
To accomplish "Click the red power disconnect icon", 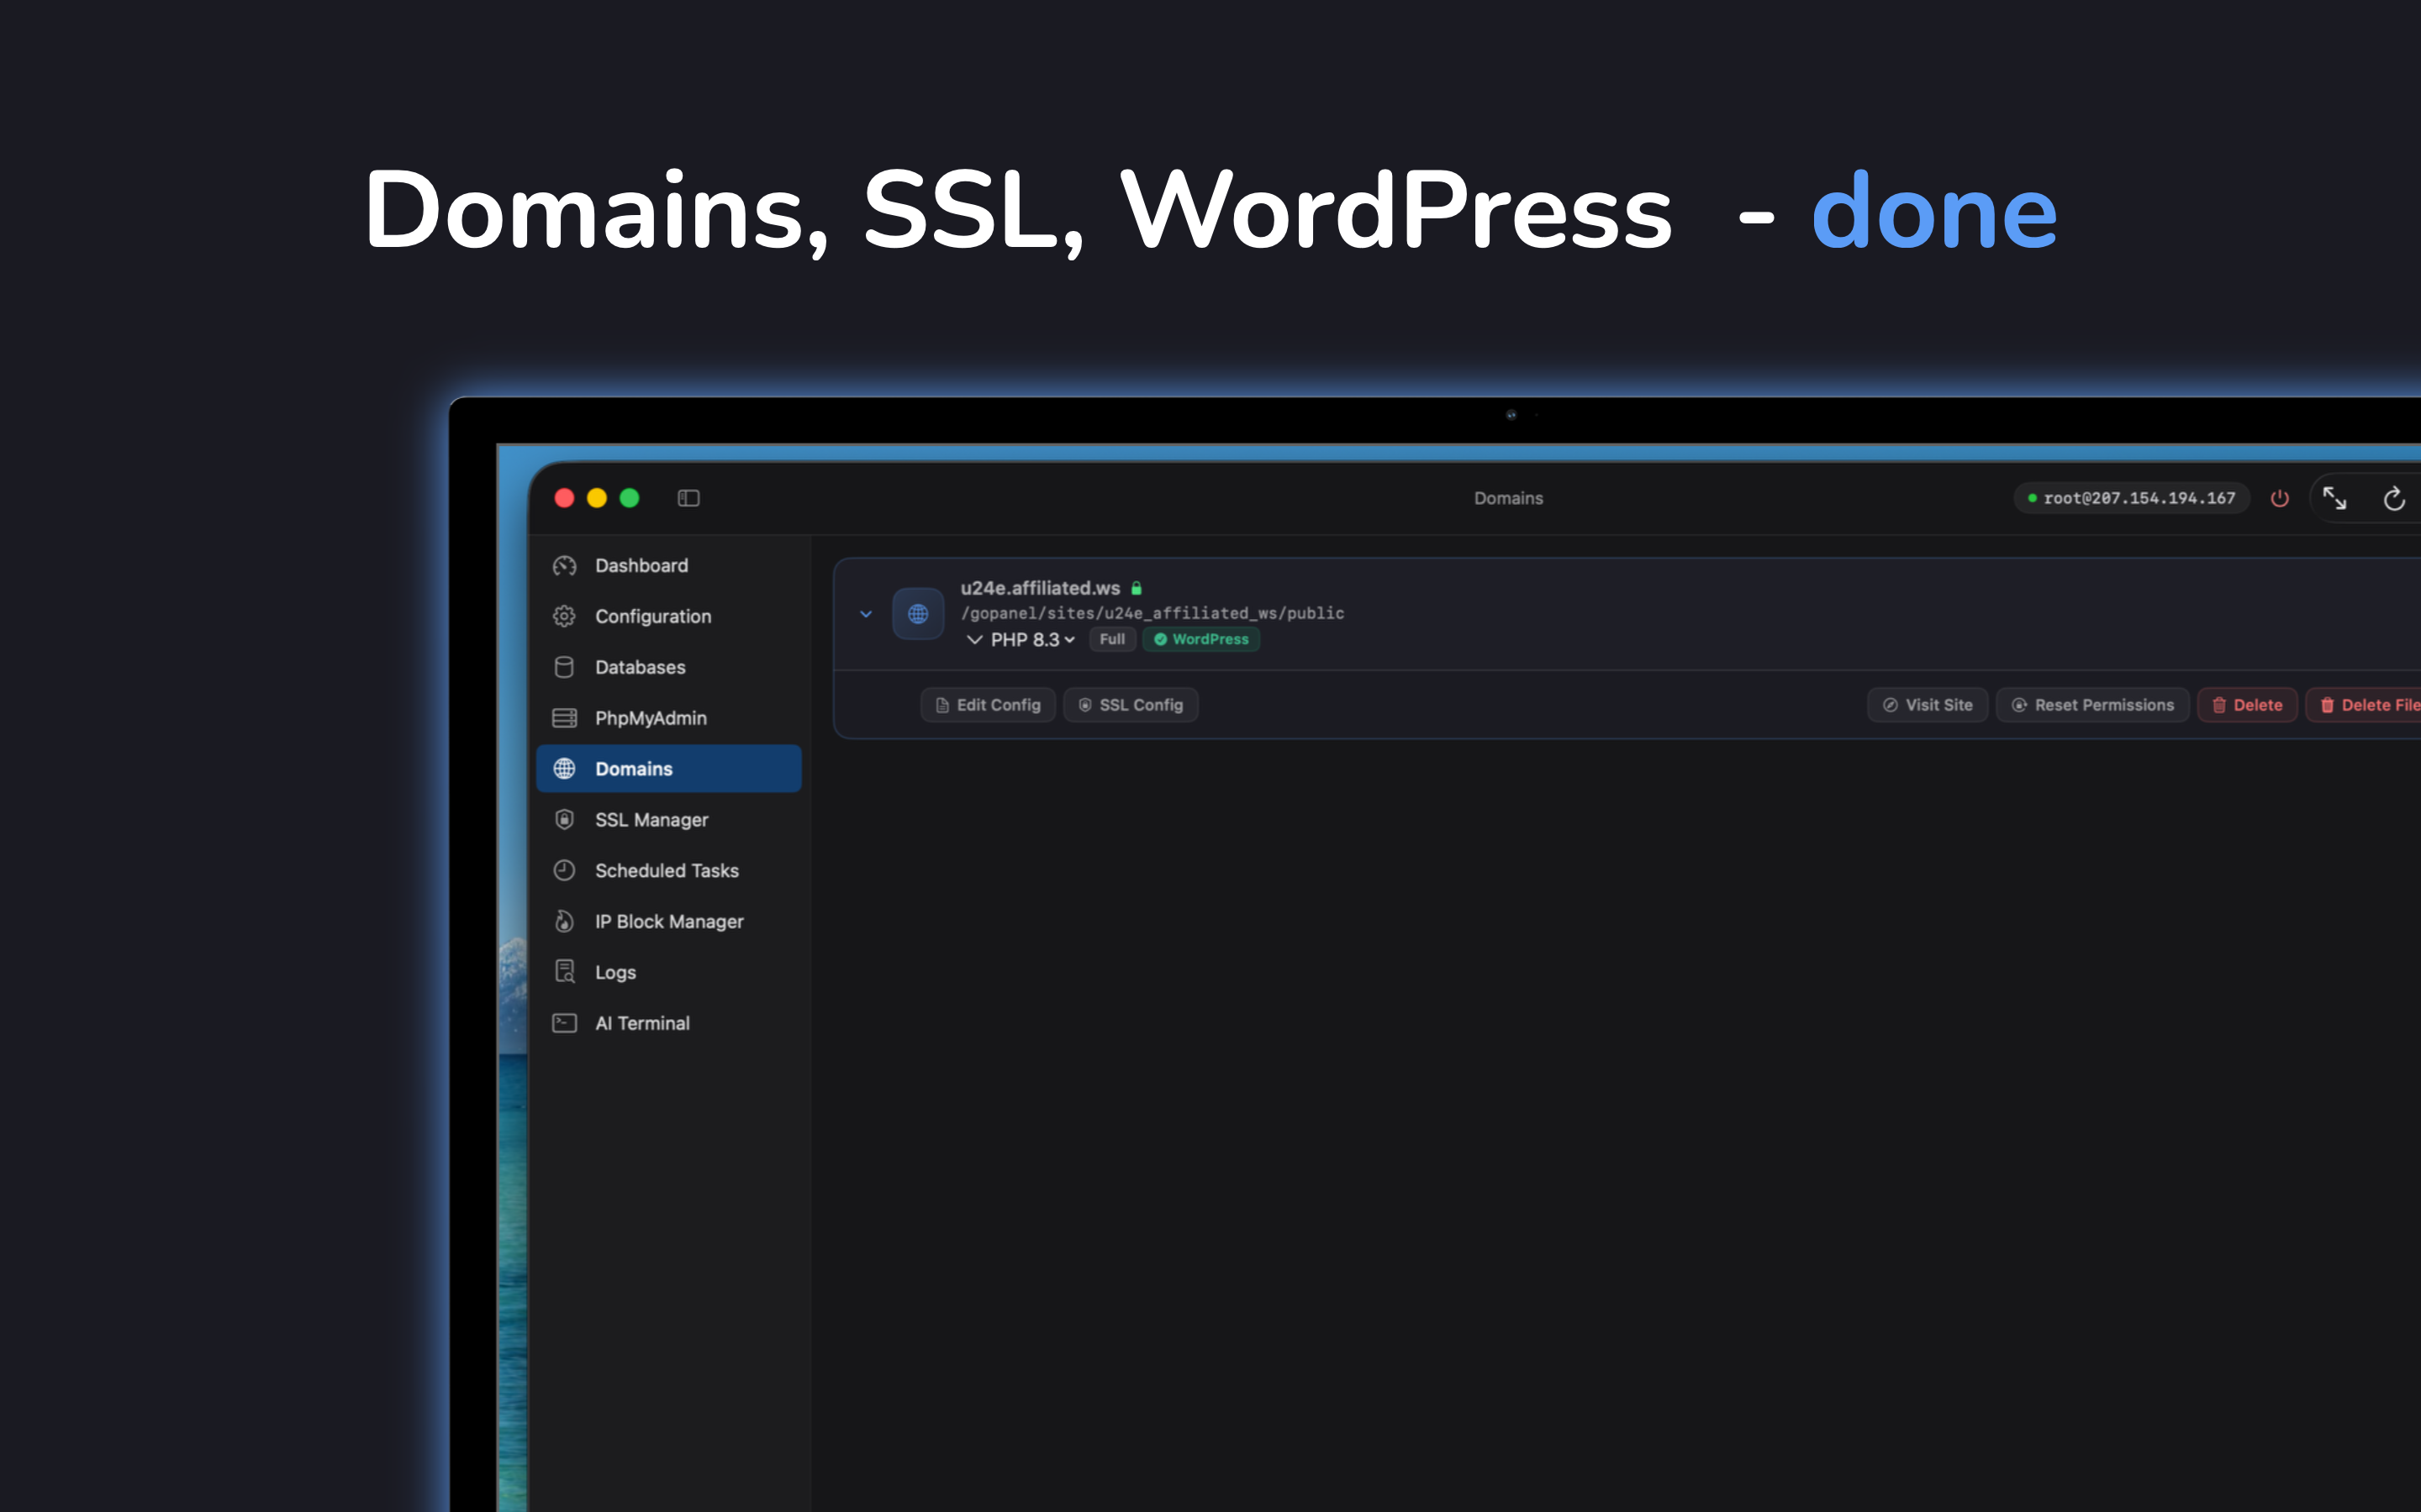I will [x=2279, y=498].
